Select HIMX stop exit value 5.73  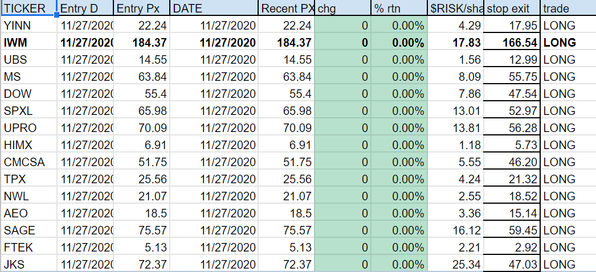(512, 145)
